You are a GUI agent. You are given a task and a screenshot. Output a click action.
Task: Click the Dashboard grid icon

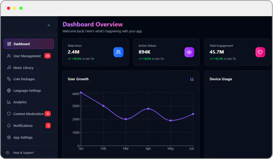[9, 44]
